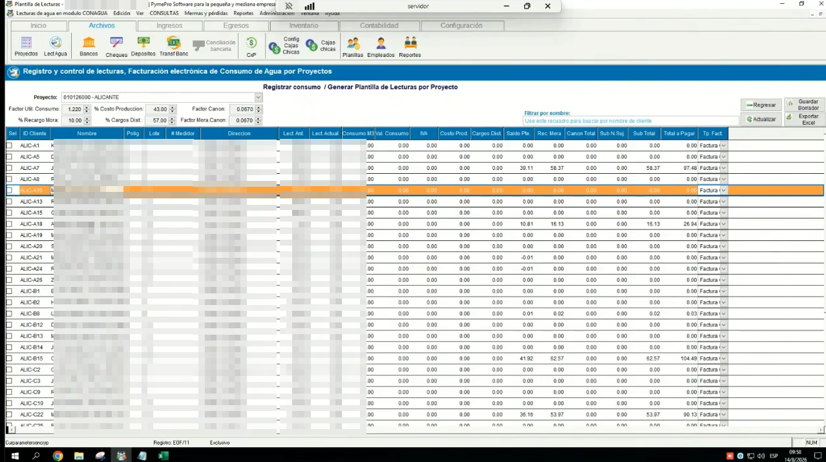The width and height of the screenshot is (826, 462).
Task: Open the Depositos toolbar icon
Action: point(143,47)
